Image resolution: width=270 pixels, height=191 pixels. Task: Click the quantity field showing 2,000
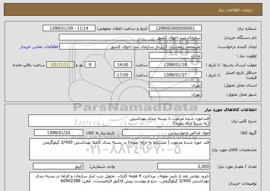click(x=184, y=166)
